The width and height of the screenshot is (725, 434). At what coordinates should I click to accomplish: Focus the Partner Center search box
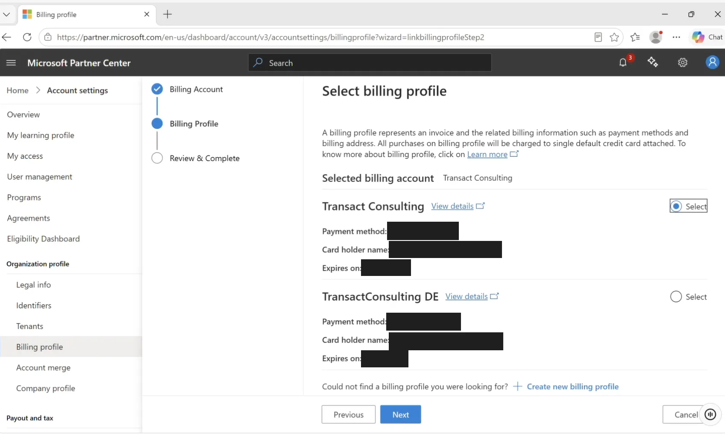coord(370,63)
